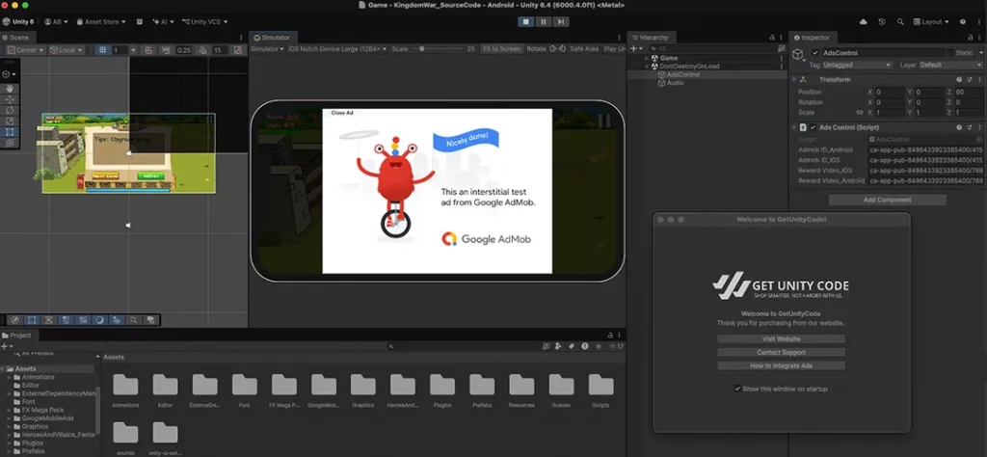Screen dimensions: 987x457
Task: Click the favorites star icon in Project
Action: [x=599, y=346]
